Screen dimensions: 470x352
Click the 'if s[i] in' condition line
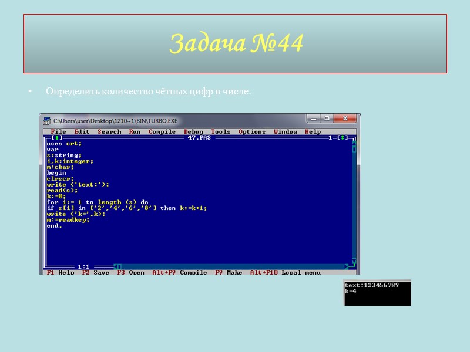coord(127,208)
